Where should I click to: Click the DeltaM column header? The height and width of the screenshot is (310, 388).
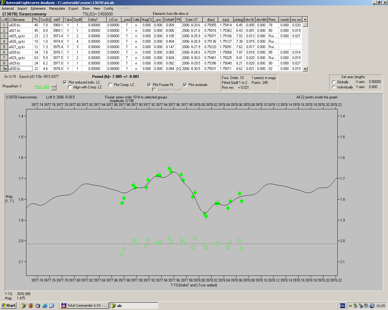169,20
